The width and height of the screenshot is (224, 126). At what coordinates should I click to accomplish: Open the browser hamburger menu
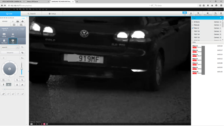[221, 5]
